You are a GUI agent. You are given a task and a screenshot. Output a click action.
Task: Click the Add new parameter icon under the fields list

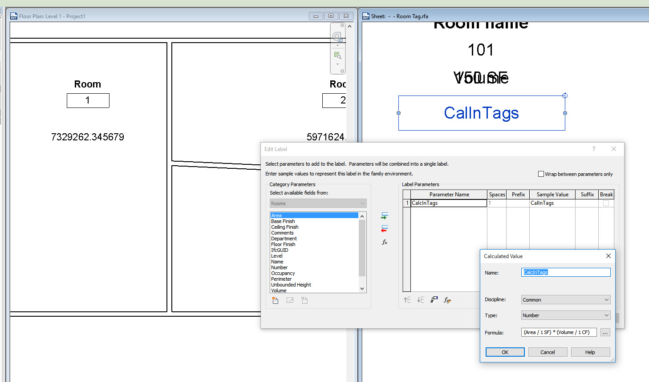pyautogui.click(x=275, y=301)
